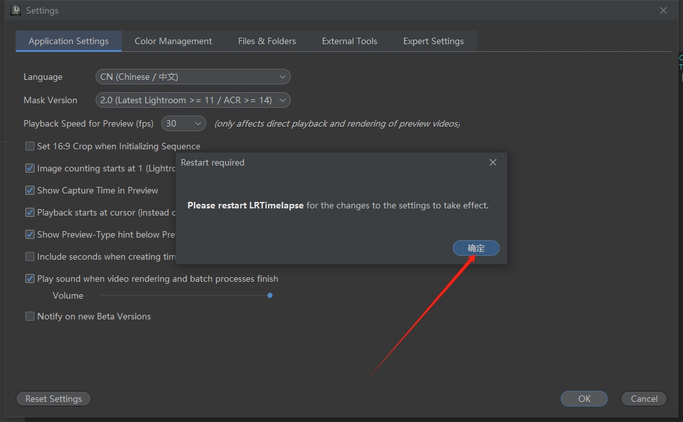Click the Reset Settings button
The width and height of the screenshot is (683, 422).
53,399
